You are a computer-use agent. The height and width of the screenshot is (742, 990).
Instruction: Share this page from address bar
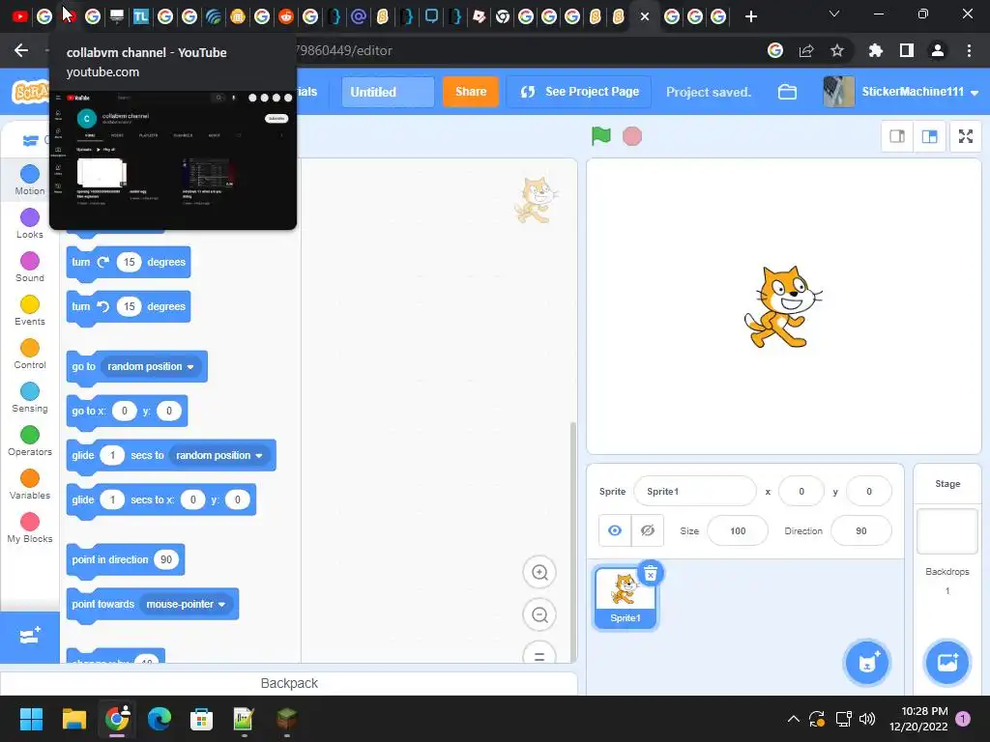[x=806, y=50]
